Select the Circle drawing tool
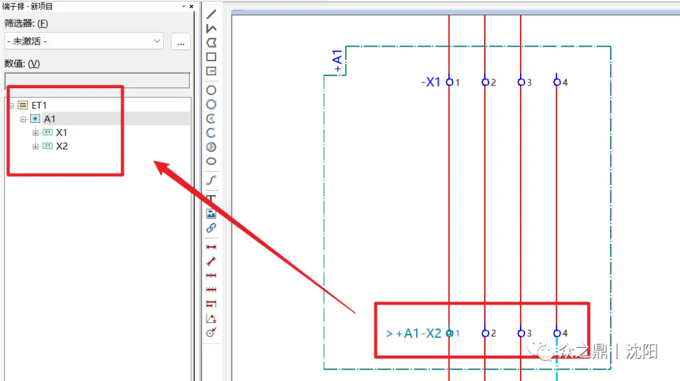The width and height of the screenshot is (680, 381). tap(211, 90)
